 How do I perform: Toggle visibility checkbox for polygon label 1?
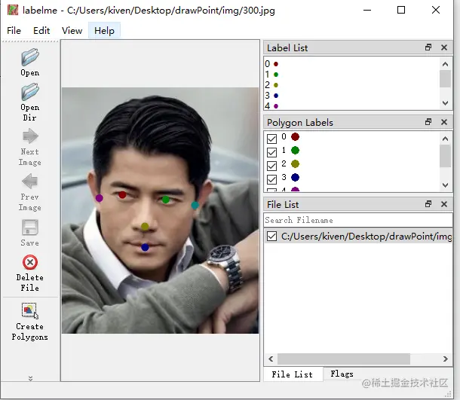pyautogui.click(x=272, y=152)
